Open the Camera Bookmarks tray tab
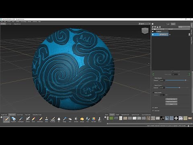Image resolution: width=193 pixels, height=145 pixels. 146,115
